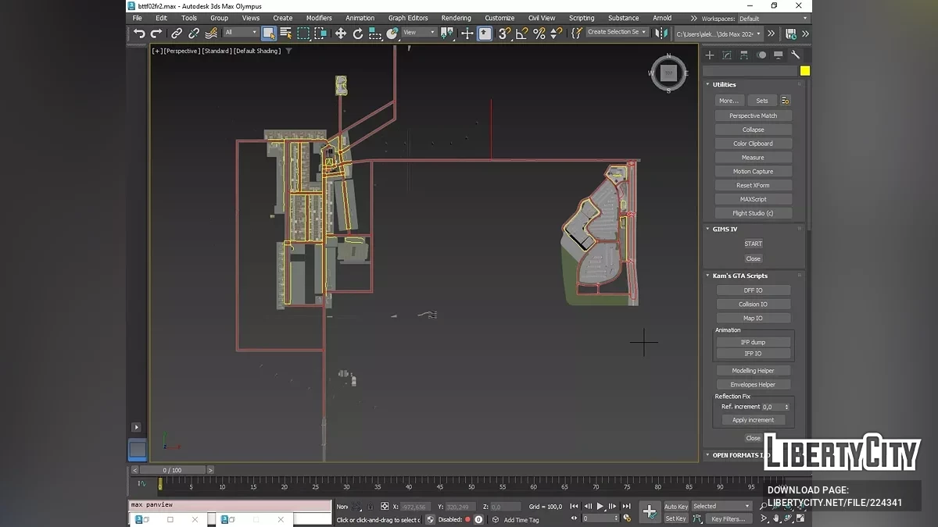Click the DFF IO button
The height and width of the screenshot is (527, 938).
753,290
